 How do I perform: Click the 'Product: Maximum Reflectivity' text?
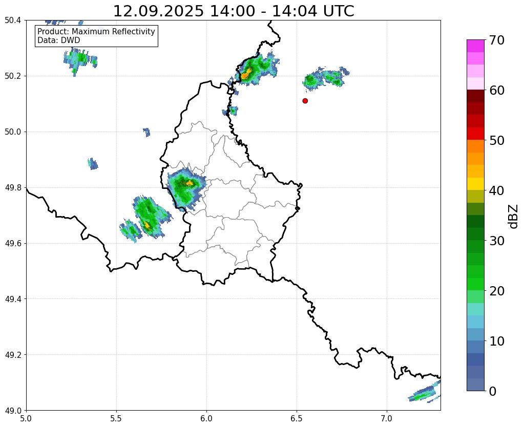pyautogui.click(x=96, y=32)
